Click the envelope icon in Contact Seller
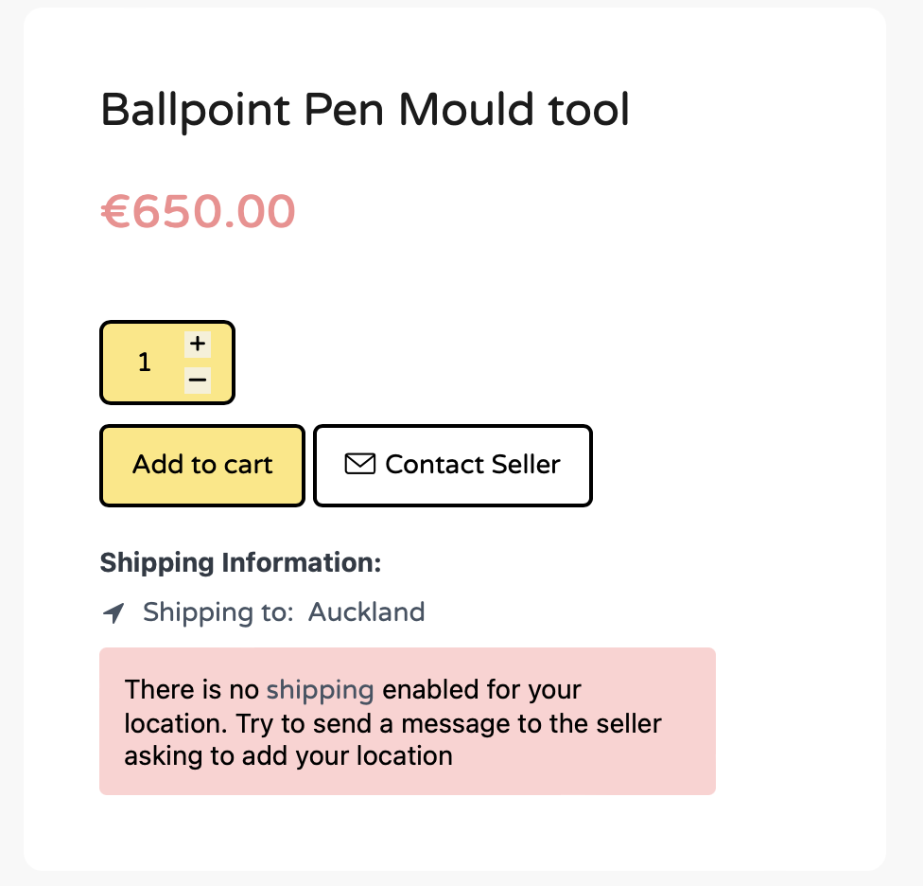 coord(359,464)
